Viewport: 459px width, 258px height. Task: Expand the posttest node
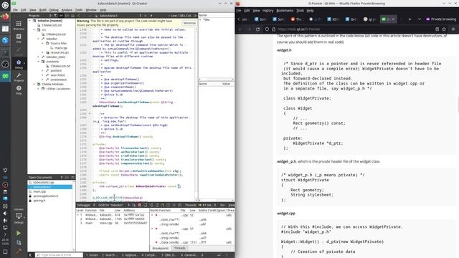43,70
